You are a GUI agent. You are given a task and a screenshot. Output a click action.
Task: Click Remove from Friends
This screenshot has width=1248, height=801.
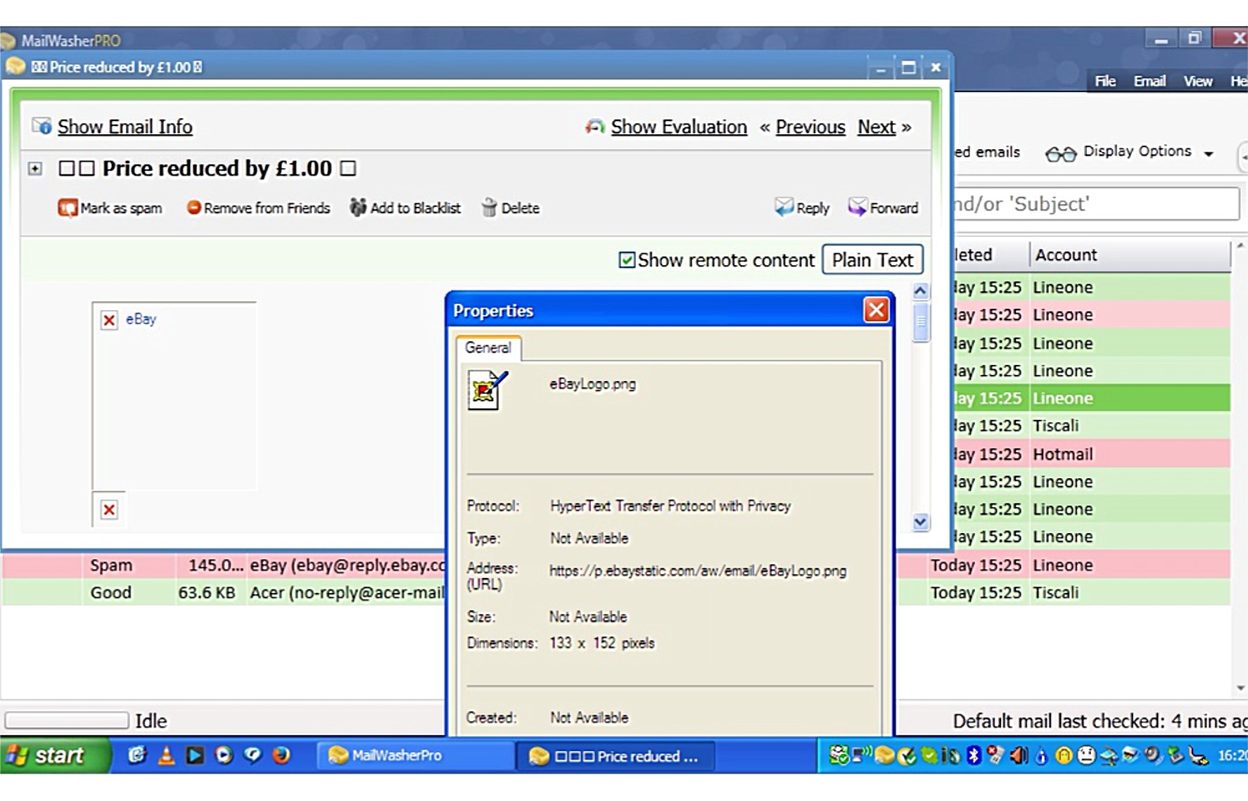(x=258, y=208)
